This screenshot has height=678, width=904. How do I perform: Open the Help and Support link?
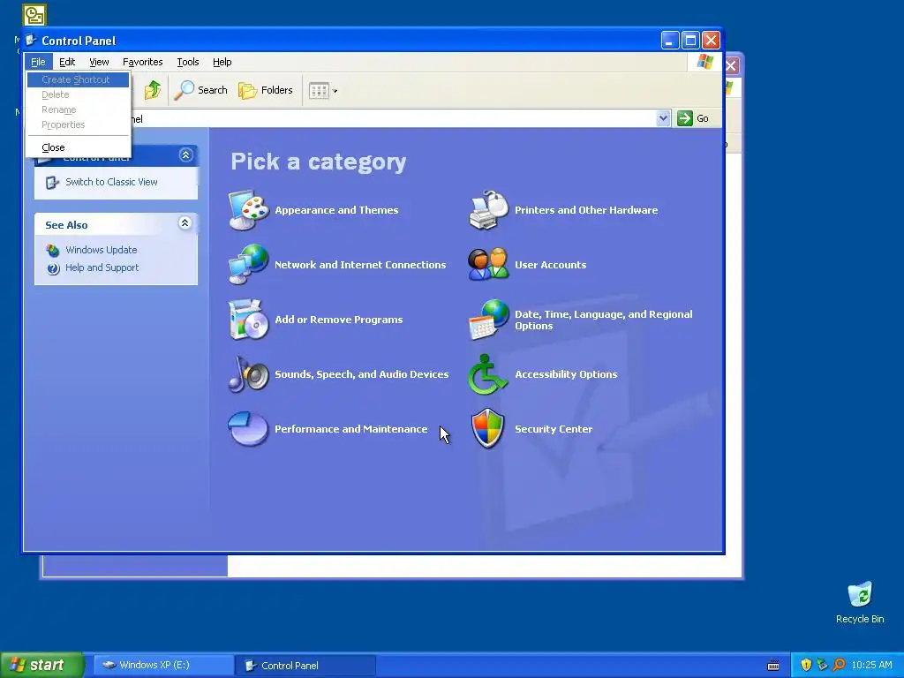point(102,268)
